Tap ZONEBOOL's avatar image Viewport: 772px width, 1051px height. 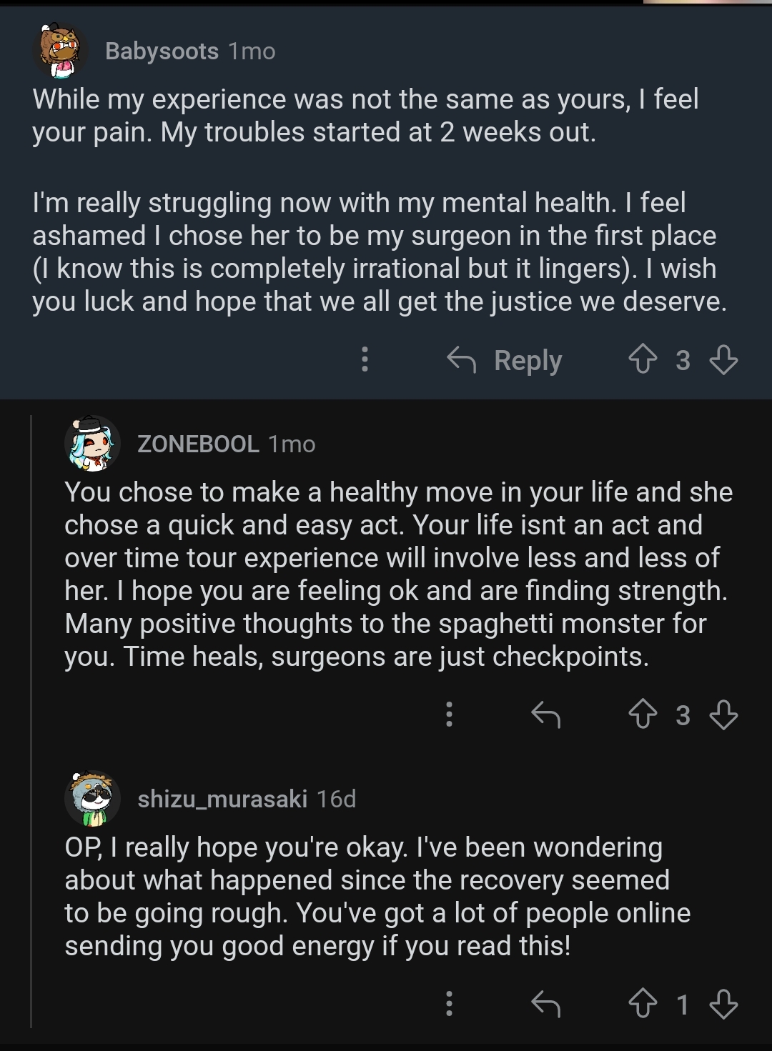pos(92,443)
